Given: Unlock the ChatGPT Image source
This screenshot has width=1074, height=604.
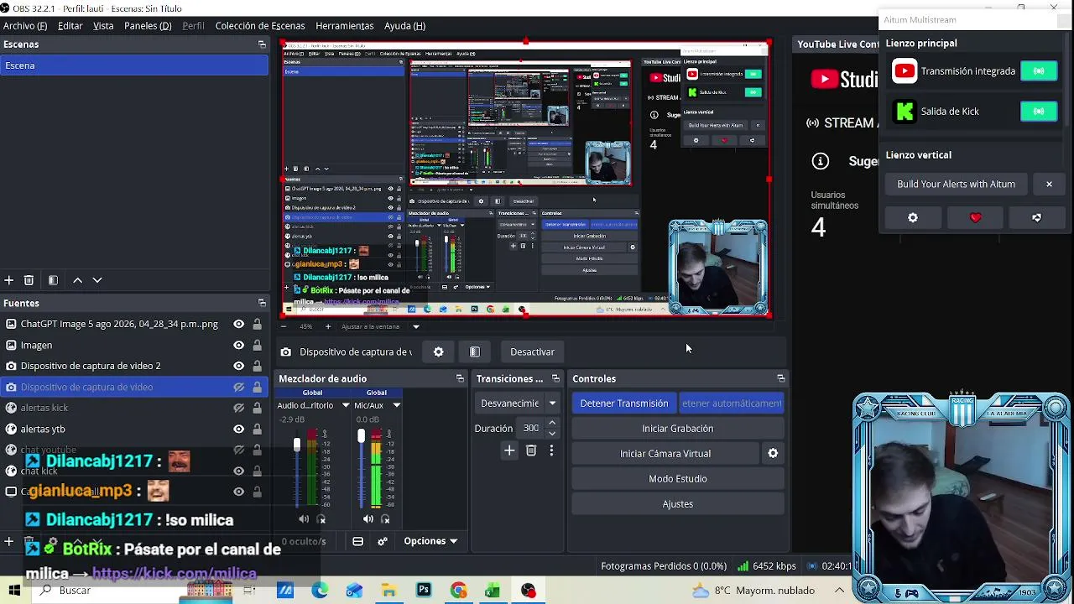Looking at the screenshot, I should (257, 325).
